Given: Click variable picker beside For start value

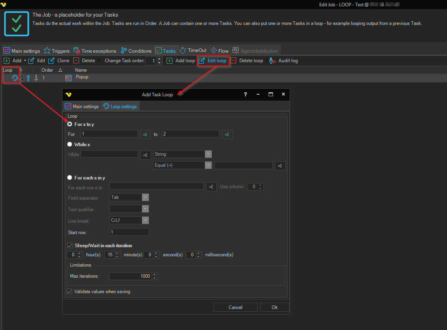Looking at the screenshot, I should (x=145, y=134).
